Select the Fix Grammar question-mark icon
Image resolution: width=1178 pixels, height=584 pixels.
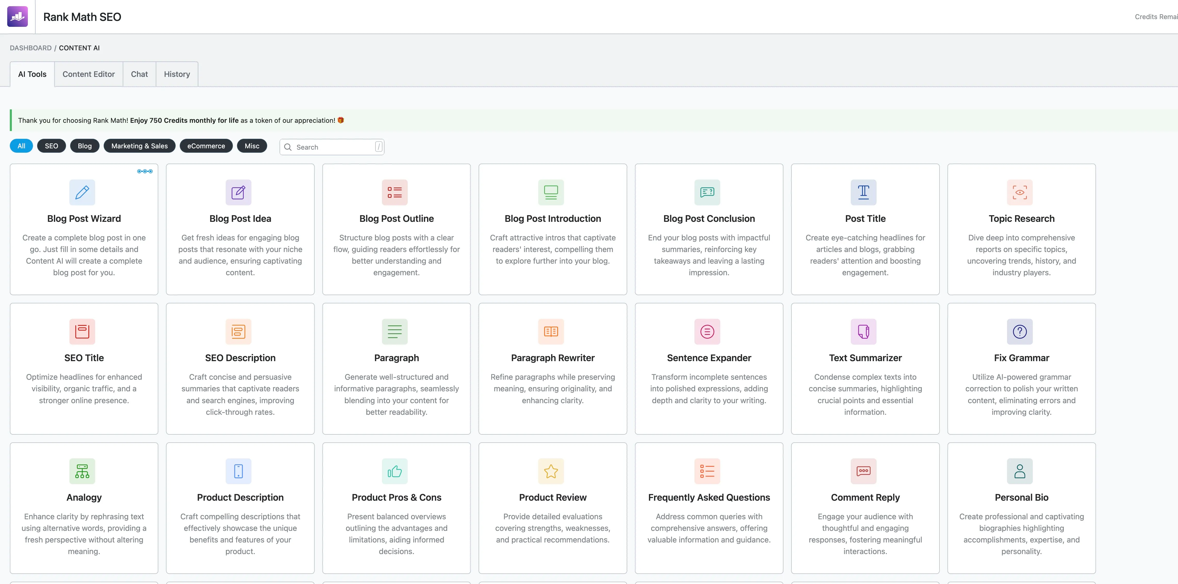(x=1019, y=331)
